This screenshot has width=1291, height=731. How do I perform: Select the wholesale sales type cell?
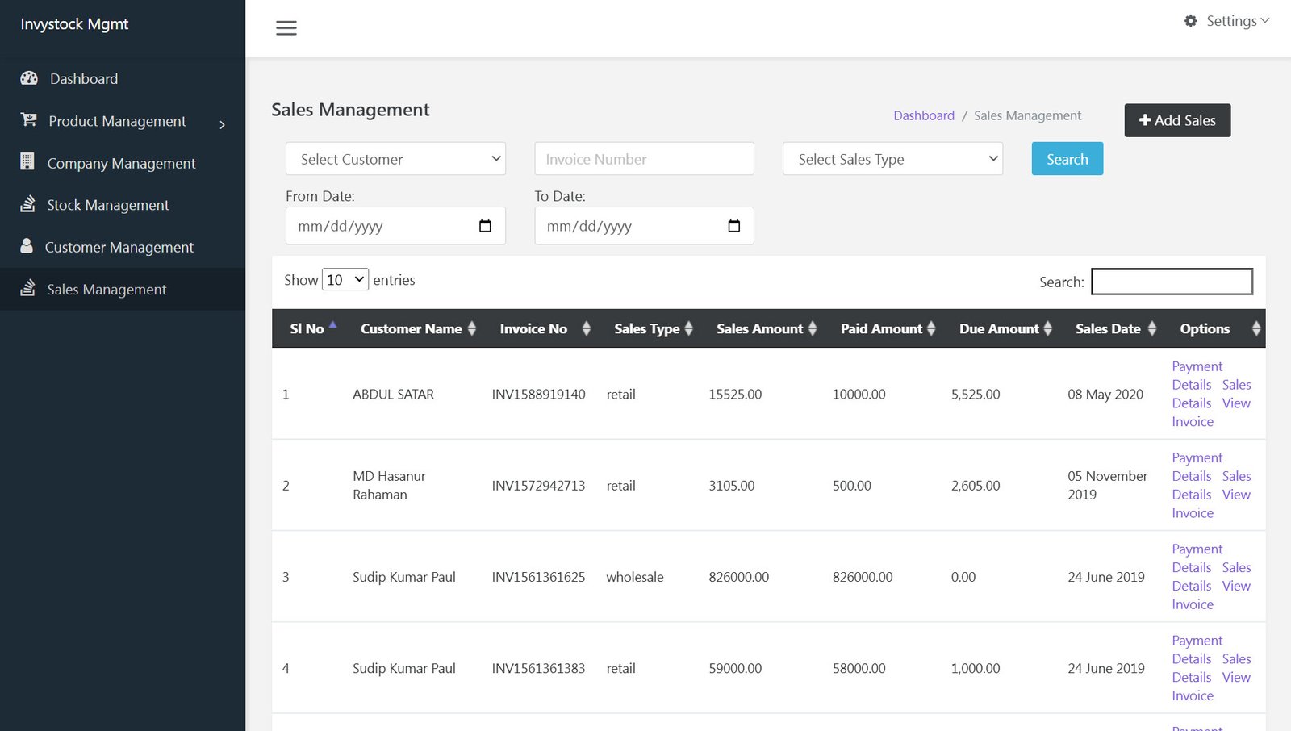coord(635,577)
